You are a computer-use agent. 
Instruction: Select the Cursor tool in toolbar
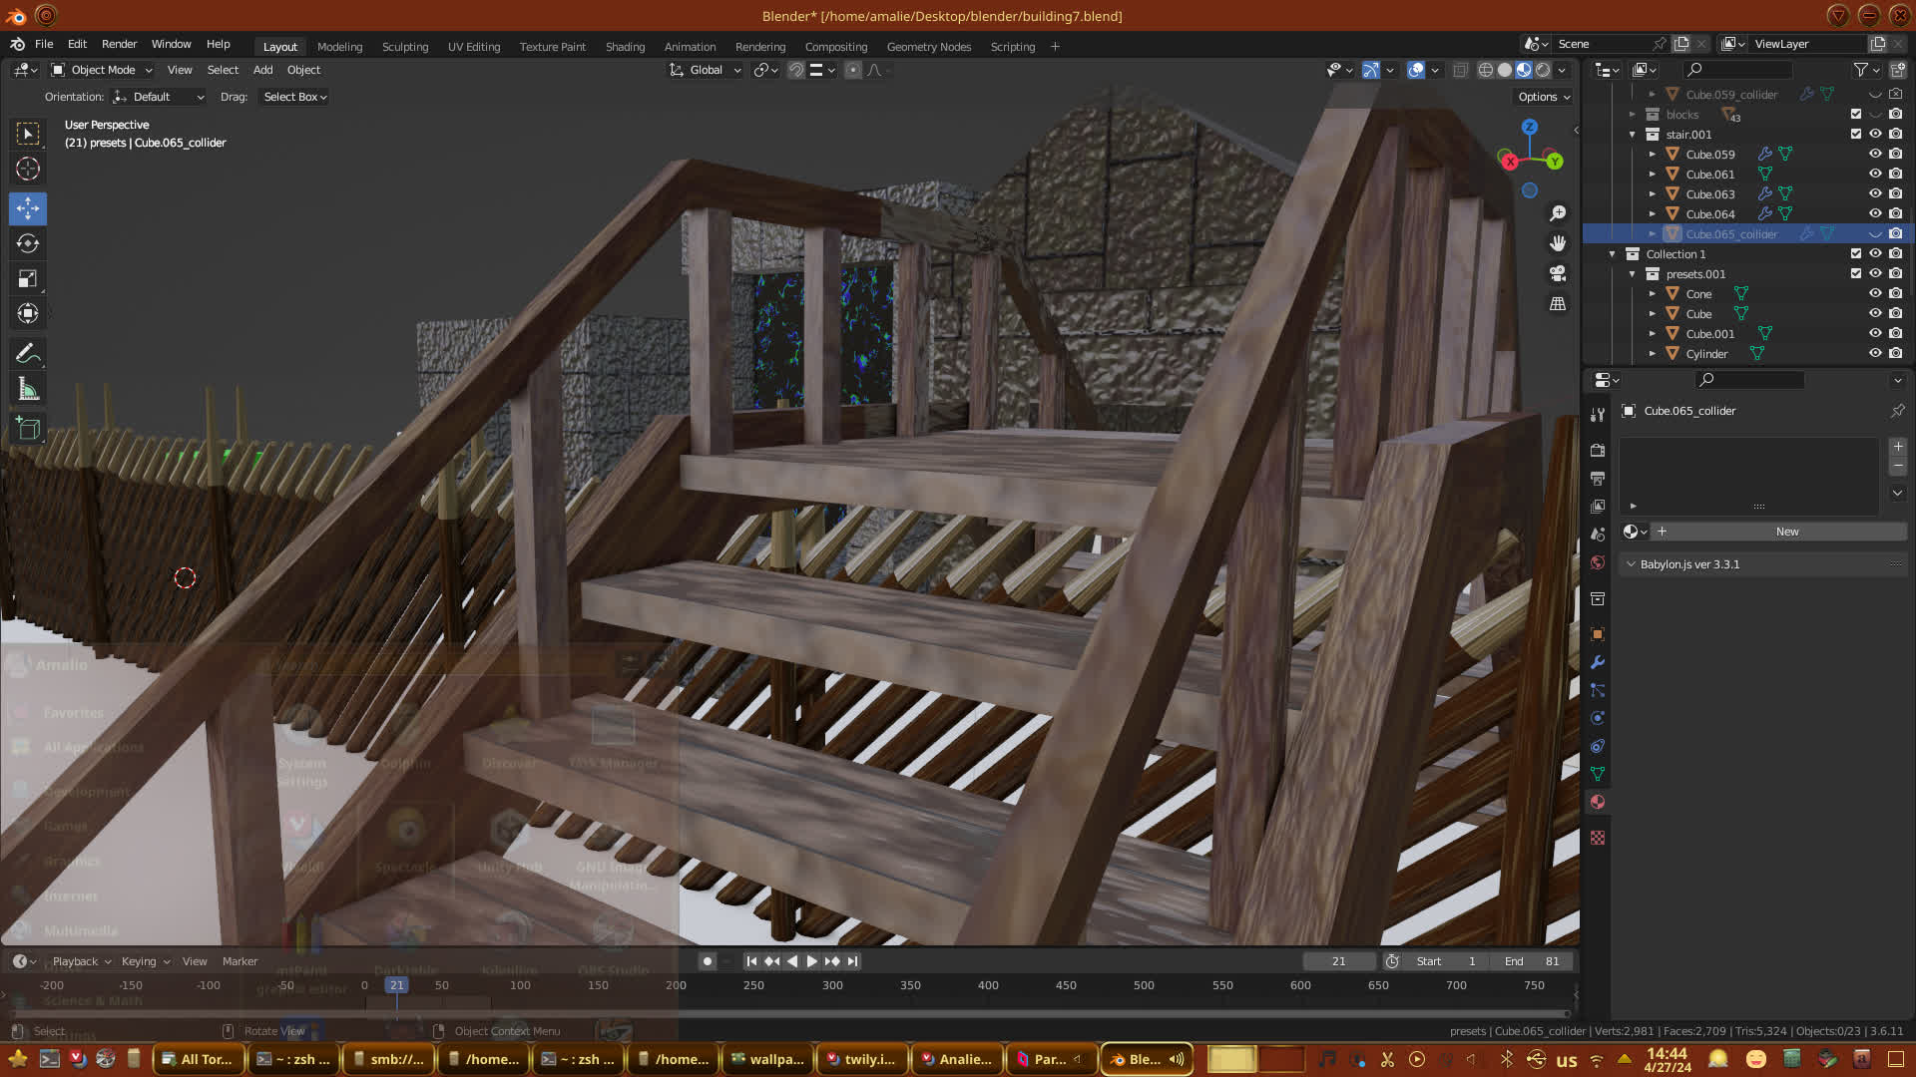[x=28, y=169]
